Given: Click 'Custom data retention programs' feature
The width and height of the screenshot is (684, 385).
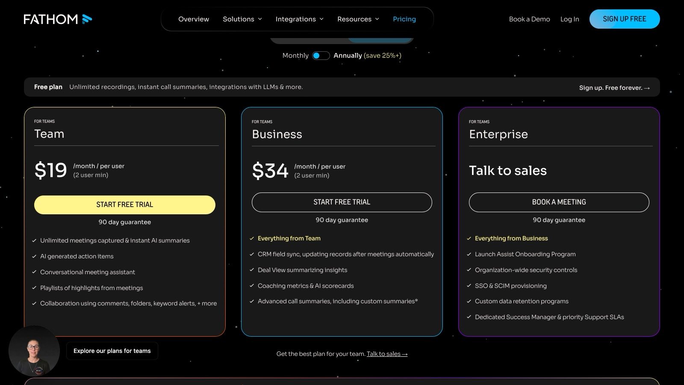Looking at the screenshot, I should click(522, 301).
